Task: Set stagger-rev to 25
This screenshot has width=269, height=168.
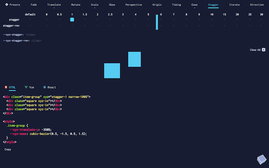Action: click(250, 26)
